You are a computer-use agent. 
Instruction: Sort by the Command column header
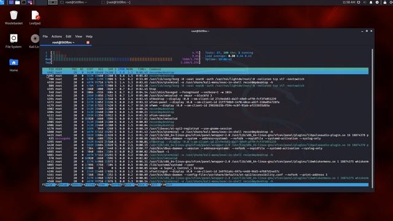155,69
